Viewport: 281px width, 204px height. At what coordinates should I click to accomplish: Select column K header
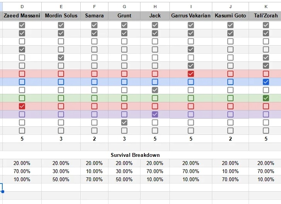[x=266, y=7]
